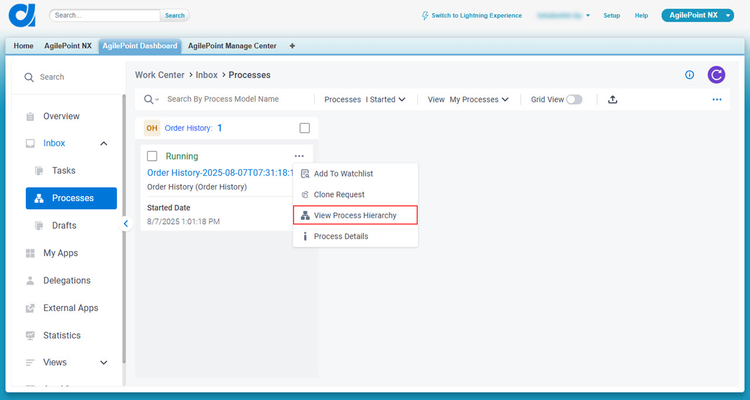The height and width of the screenshot is (400, 750).
Task: Click Work Center breadcrumb
Action: pos(159,75)
